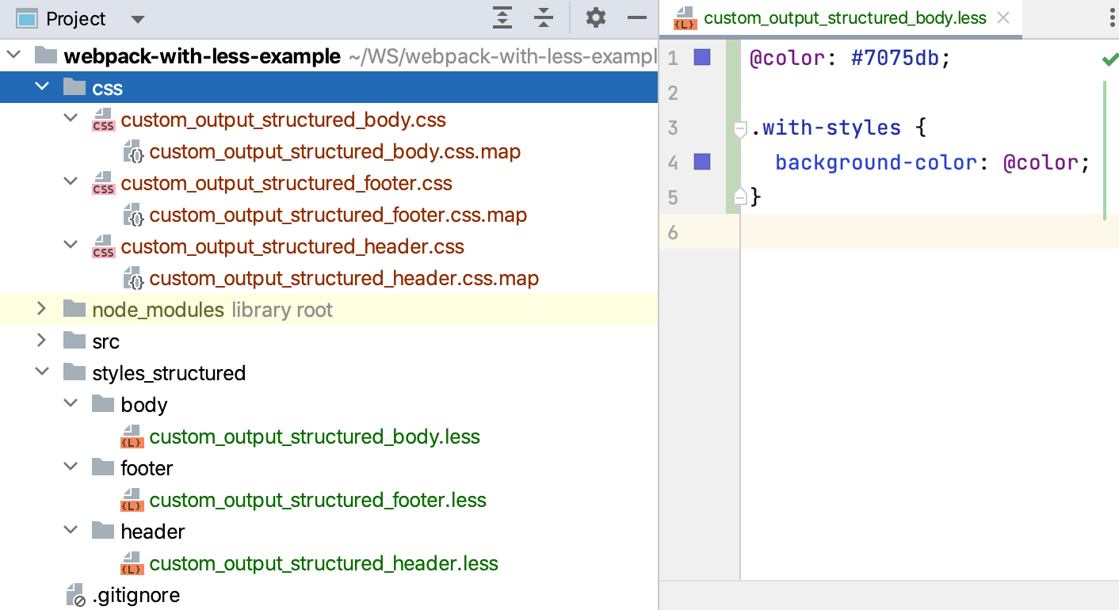1119x610 pixels.
Task: Open the Project tool window settings gear
Action: point(595,17)
